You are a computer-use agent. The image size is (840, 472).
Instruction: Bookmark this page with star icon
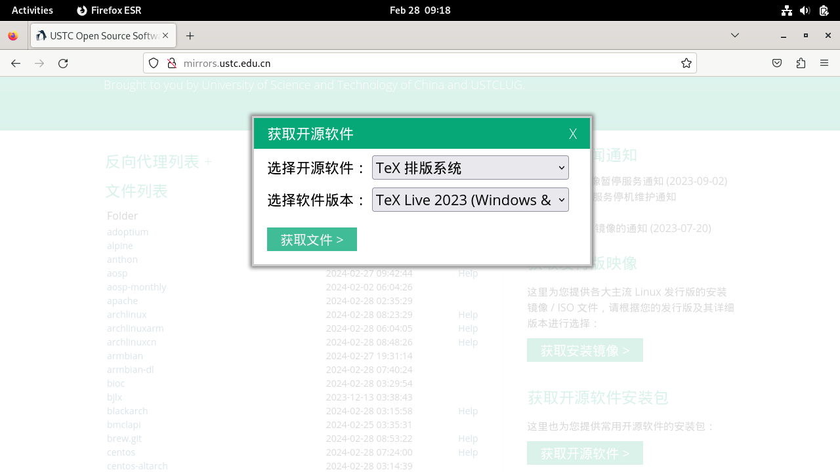[686, 64]
